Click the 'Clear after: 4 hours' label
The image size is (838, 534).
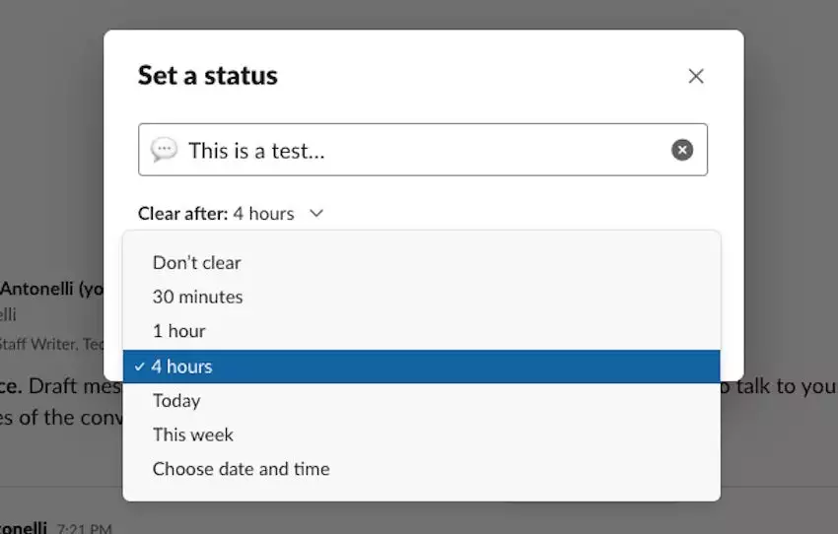pyautogui.click(x=216, y=213)
